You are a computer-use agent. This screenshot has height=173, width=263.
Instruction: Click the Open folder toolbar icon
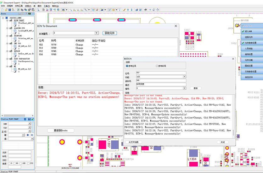pyautogui.click(x=6, y=10)
